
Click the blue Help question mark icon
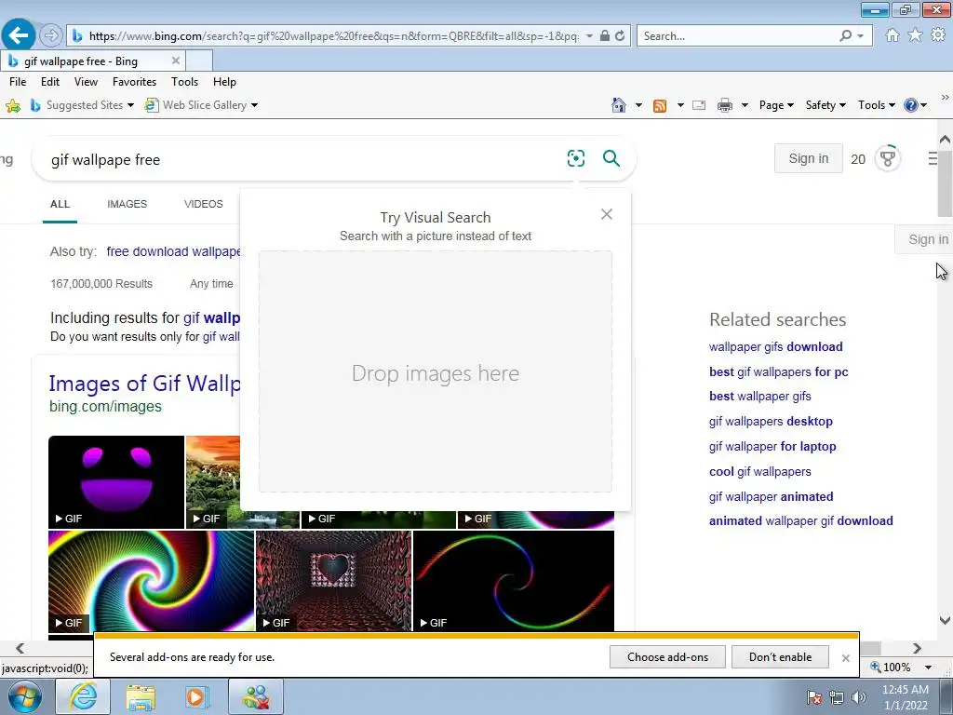[x=910, y=105]
